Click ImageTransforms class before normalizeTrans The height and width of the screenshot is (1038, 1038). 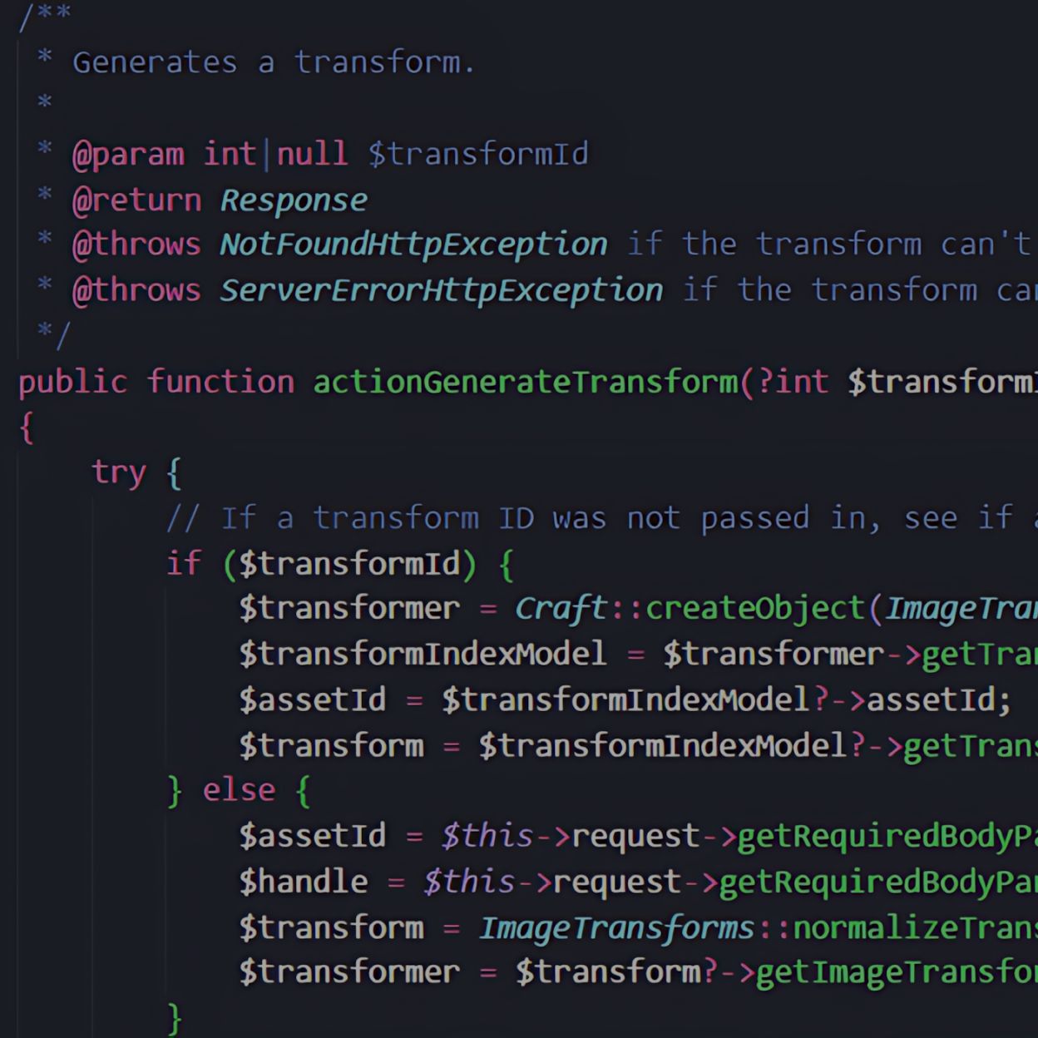click(616, 927)
